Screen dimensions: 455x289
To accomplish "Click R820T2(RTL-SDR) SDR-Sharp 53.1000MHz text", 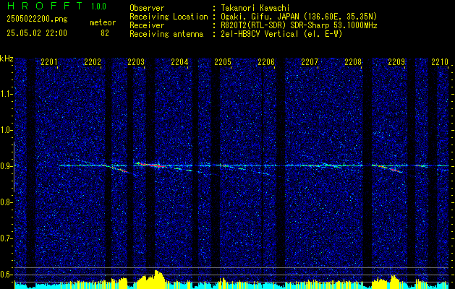I will (x=299, y=25).
